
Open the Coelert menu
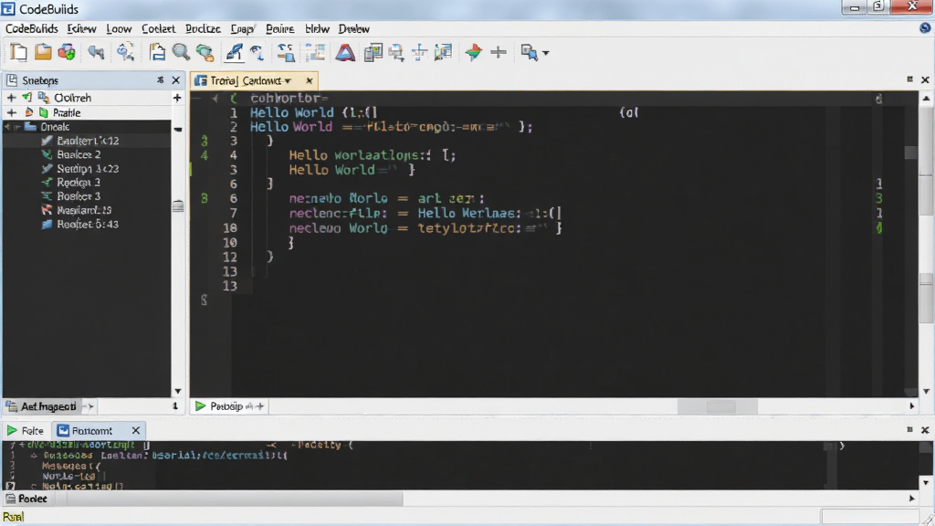158,28
